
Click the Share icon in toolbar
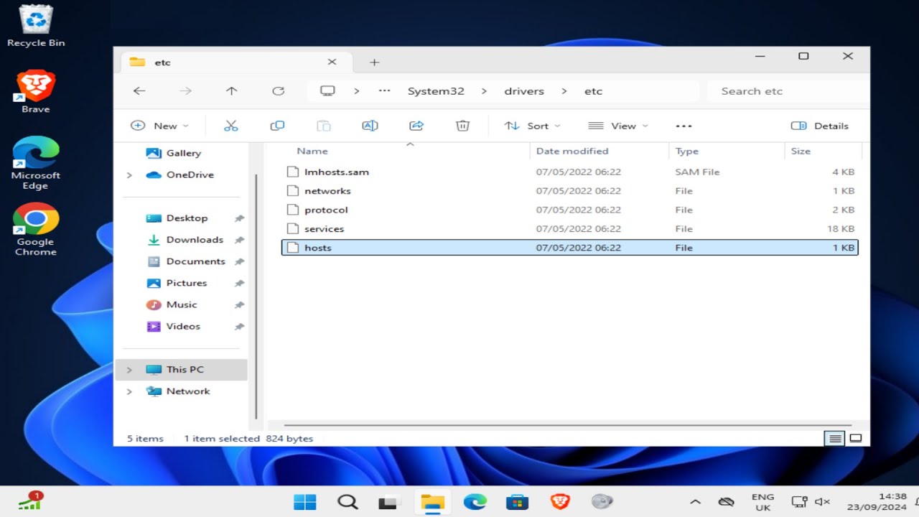click(416, 126)
